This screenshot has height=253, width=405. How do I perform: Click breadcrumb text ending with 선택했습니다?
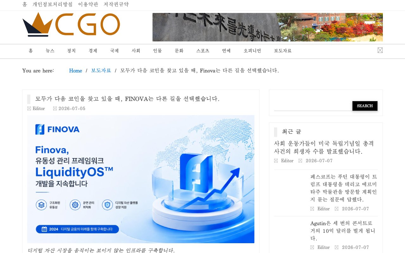tap(200, 71)
